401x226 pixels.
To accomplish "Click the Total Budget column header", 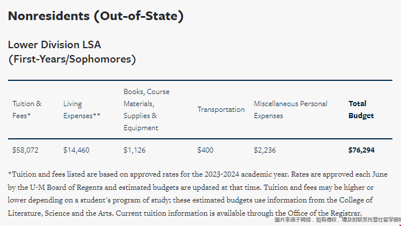I will coord(361,110).
